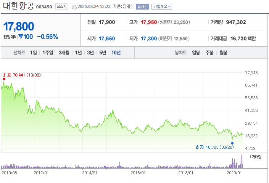Click the 실시간 real-time button
Screen dimensions: 269x183
(142, 7)
